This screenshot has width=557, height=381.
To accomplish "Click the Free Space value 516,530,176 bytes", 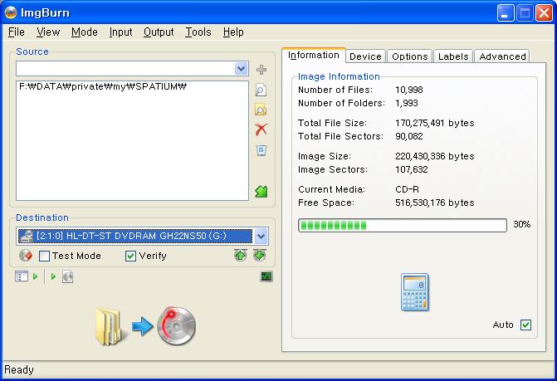I will point(434,203).
